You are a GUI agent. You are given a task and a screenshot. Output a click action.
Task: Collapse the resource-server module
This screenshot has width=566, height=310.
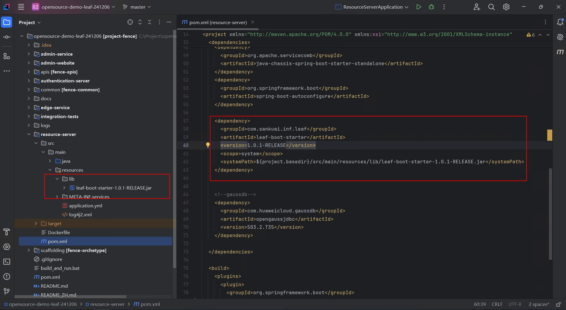(29, 134)
